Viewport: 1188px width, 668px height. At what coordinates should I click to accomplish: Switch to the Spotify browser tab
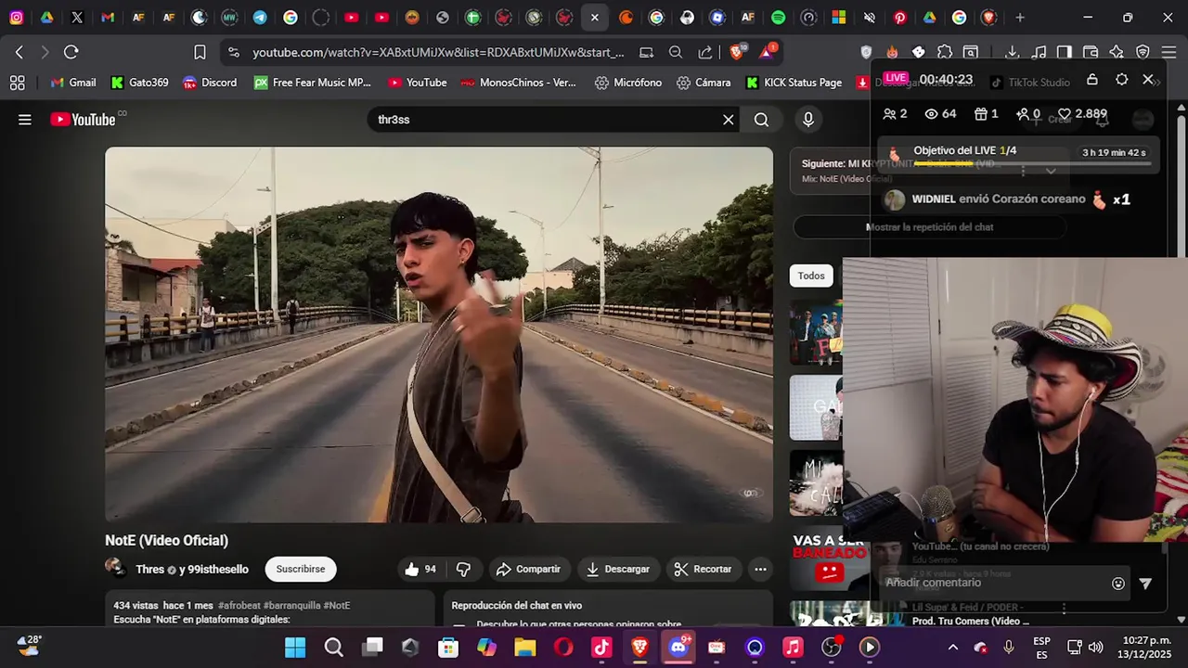point(778,17)
